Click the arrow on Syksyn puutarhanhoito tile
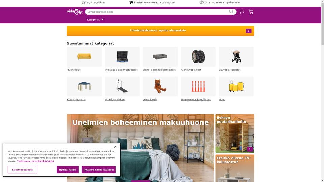324x182 pixels. (x=250, y=149)
